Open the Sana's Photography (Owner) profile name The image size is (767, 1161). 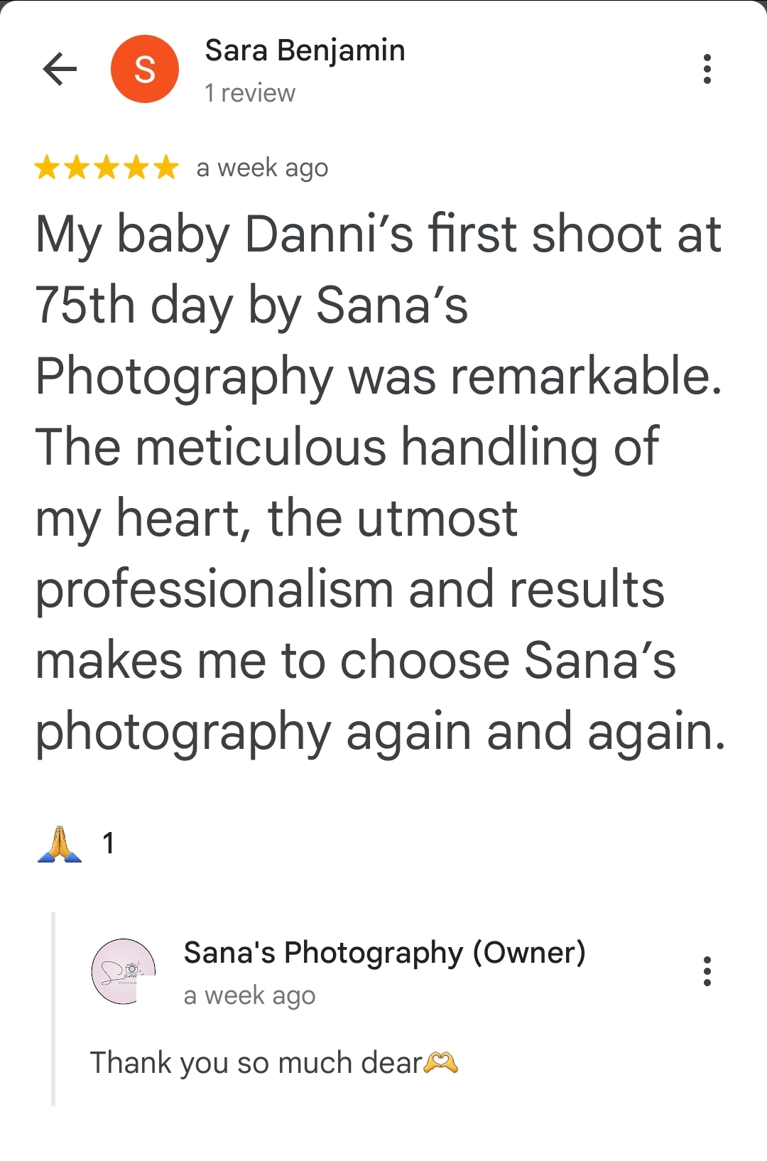point(384,953)
